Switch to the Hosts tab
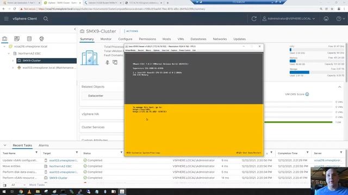 [166, 39]
